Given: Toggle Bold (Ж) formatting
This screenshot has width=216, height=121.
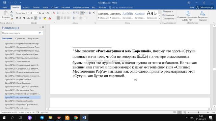Looking at the screenshot, I should point(17,18).
